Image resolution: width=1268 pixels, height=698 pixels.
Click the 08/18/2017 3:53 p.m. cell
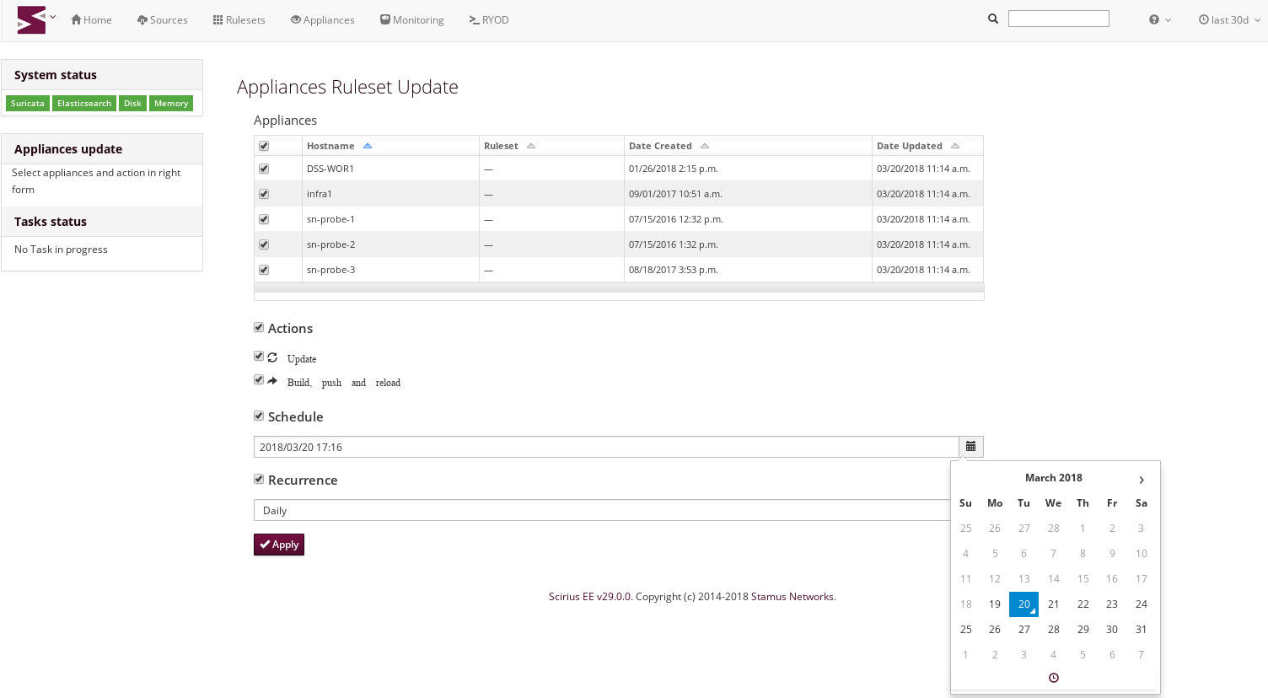pos(748,270)
